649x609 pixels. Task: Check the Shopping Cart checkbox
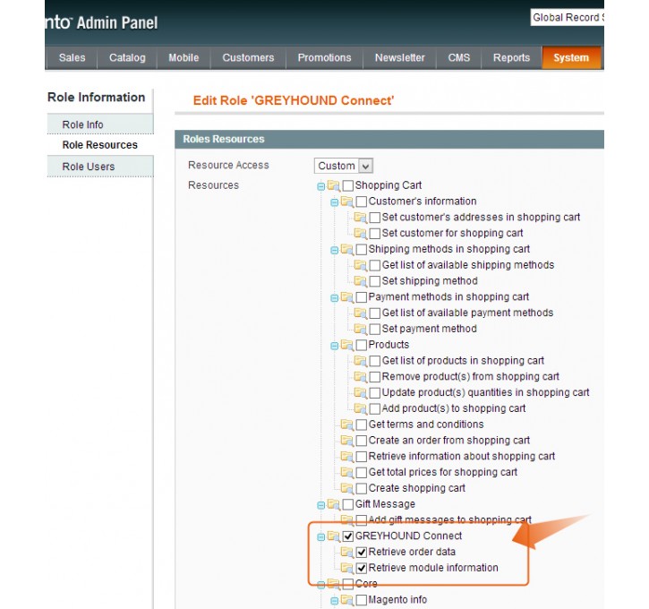(348, 185)
